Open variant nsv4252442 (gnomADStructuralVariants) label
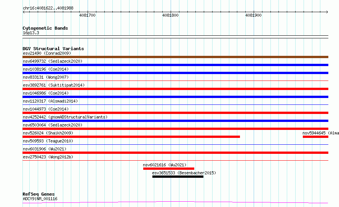Screen dimensions: 339x207 (65, 117)
